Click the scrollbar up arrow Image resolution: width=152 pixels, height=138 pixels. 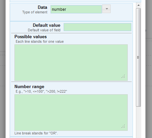[139, 5]
